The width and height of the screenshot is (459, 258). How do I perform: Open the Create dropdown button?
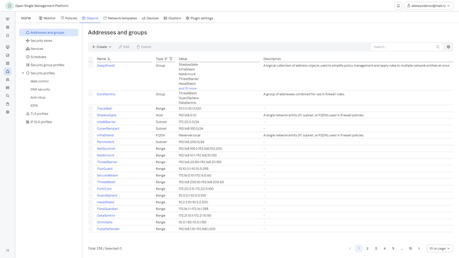102,47
